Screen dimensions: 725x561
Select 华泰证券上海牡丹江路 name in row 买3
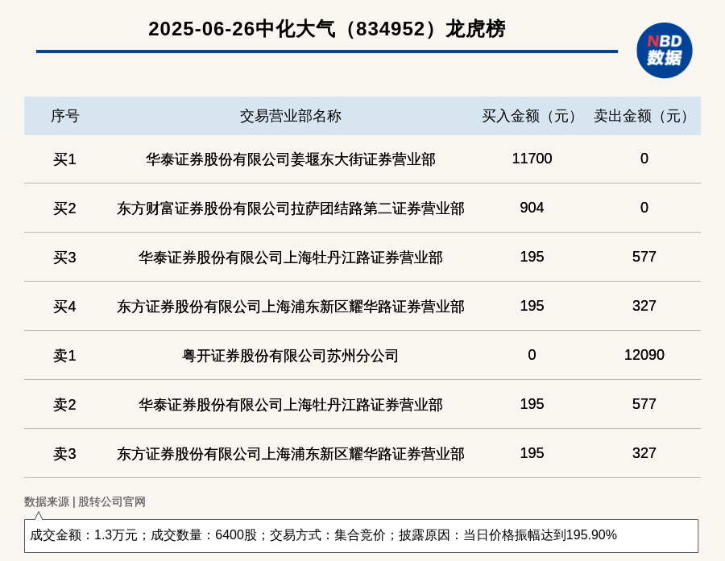coord(290,258)
